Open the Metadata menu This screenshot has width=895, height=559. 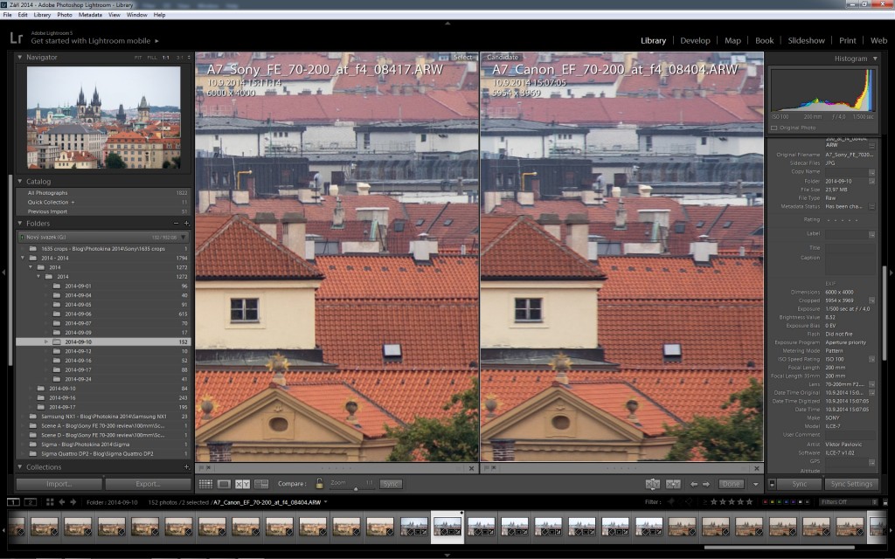pyautogui.click(x=90, y=15)
